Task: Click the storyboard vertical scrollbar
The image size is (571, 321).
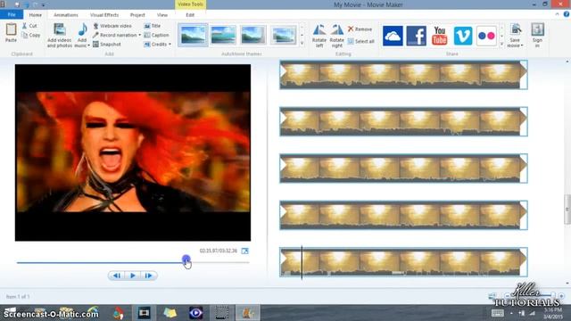Action: click(x=567, y=210)
